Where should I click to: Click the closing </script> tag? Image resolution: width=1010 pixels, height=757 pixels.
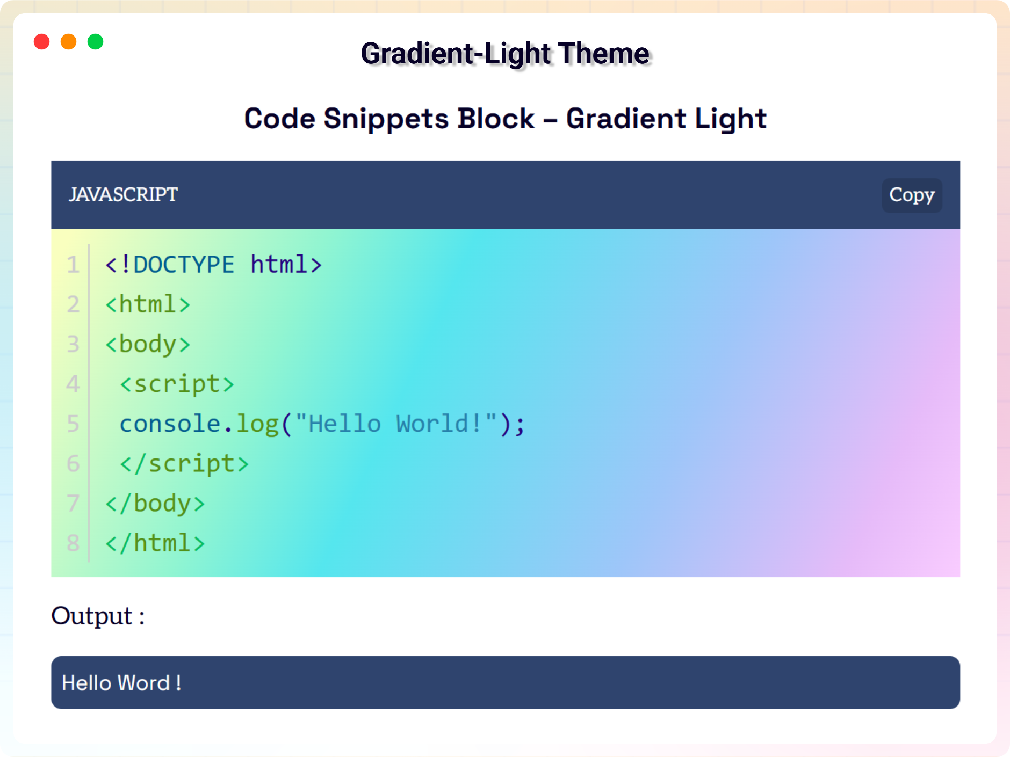[x=184, y=463]
